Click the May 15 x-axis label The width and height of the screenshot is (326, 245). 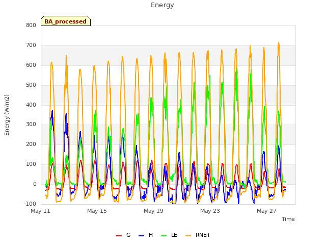tap(97, 211)
